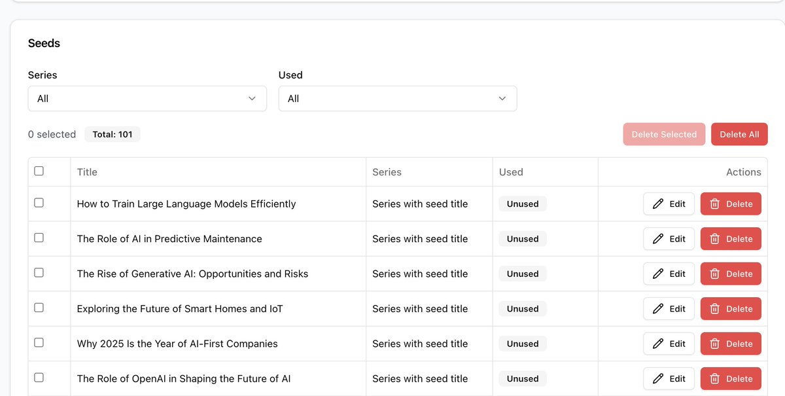Screen dimensions: 785x396
Task: Click trash icon for 'Smart Homes and IoT' row
Action: pyautogui.click(x=714, y=309)
